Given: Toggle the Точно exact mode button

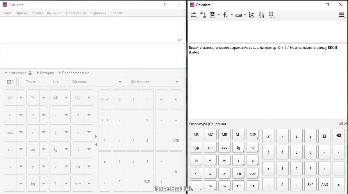Looking at the screenshot, I should click(x=31, y=82).
